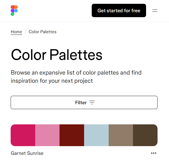This screenshot has width=169, height=163.
Task: Open the Garnet Sunrise palette name
Action: (x=27, y=153)
